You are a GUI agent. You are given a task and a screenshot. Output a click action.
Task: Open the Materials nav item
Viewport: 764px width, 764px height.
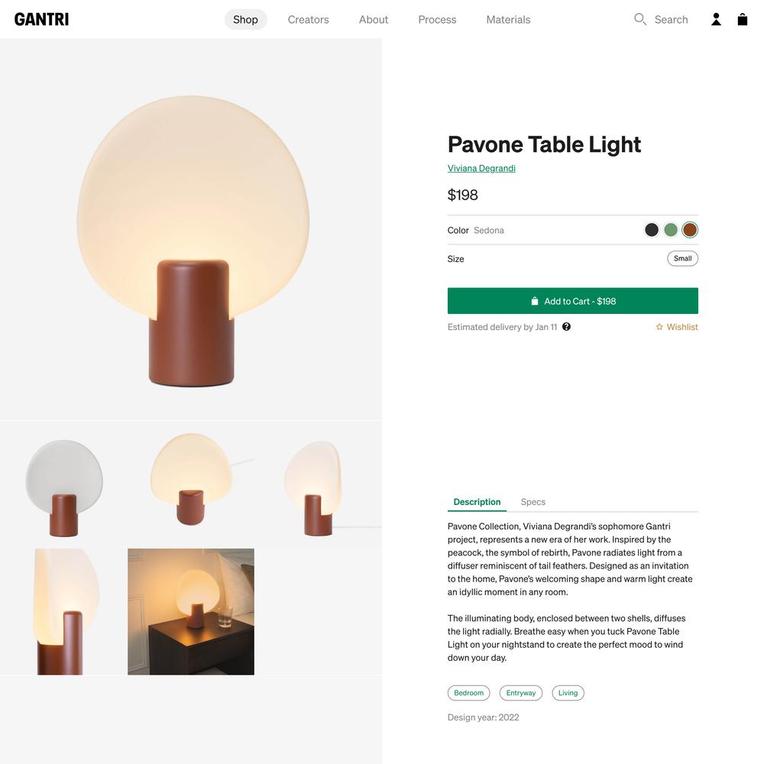[x=508, y=20]
